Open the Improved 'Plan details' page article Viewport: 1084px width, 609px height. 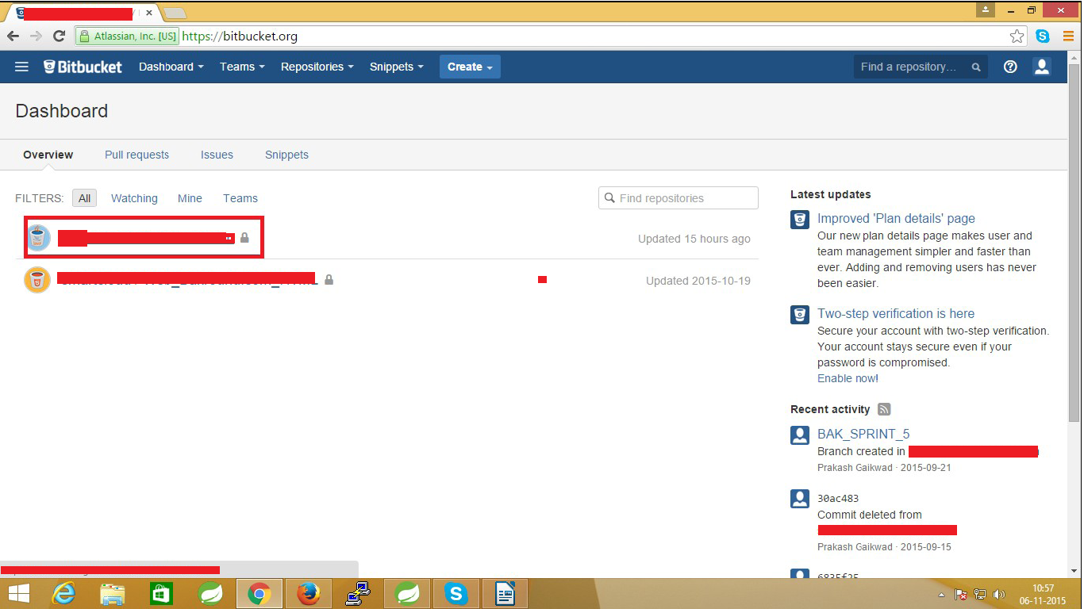pos(896,218)
